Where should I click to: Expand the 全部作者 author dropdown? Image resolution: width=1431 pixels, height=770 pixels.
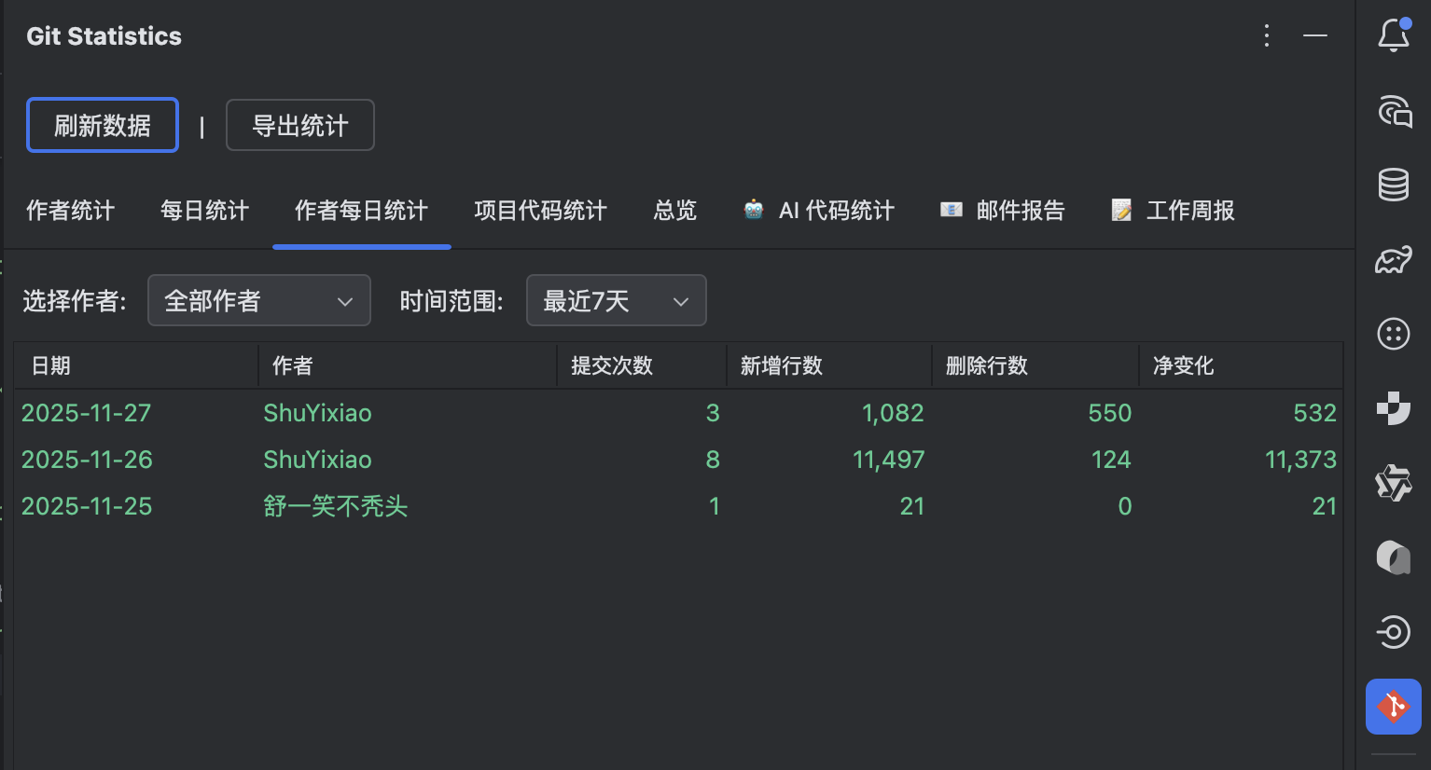tap(259, 300)
